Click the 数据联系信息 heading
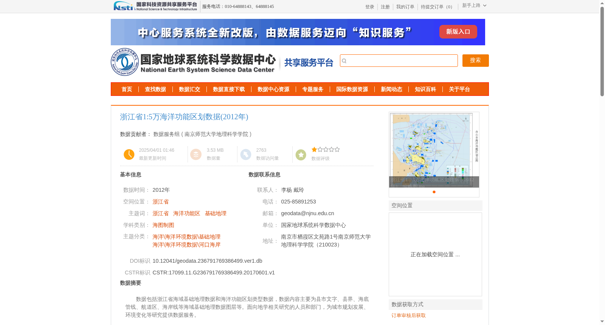The height and width of the screenshot is (325, 605). point(264,175)
